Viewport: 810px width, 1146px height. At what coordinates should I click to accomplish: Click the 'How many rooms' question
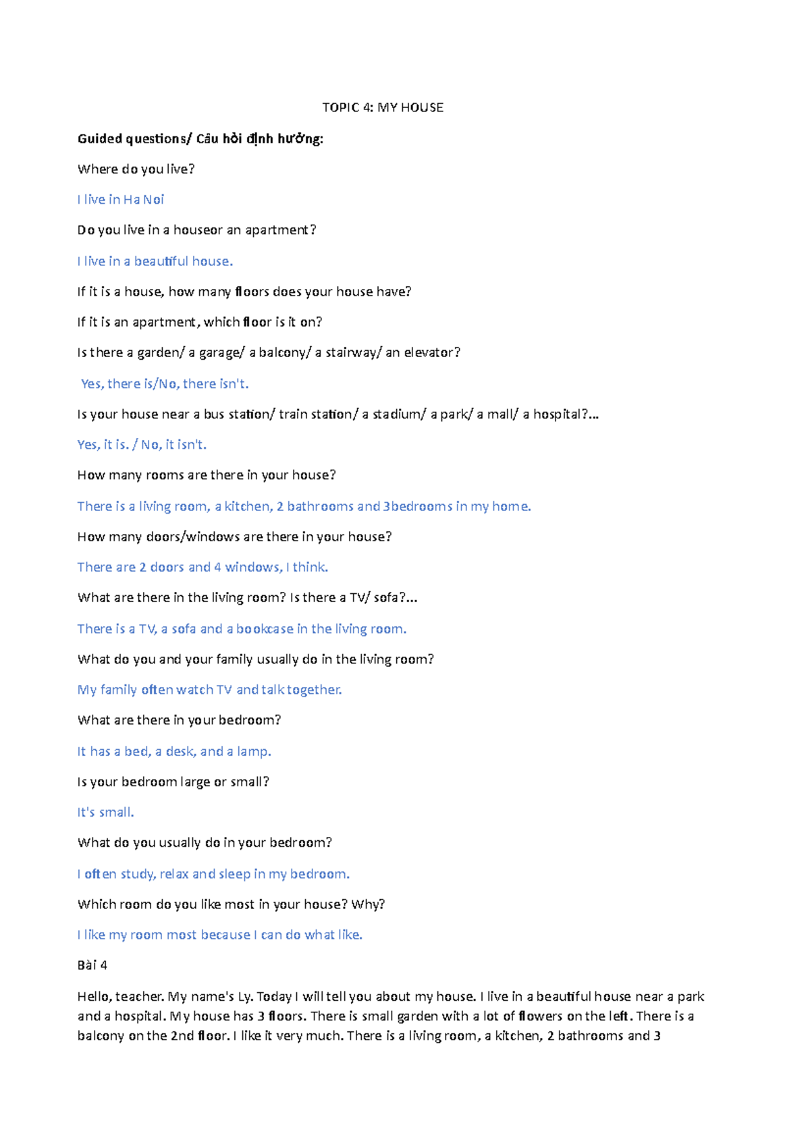click(207, 475)
